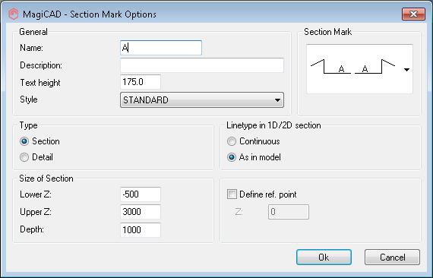Viewport: 433px width, 278px height.
Task: Confirm with the Ok button
Action: click(x=324, y=257)
